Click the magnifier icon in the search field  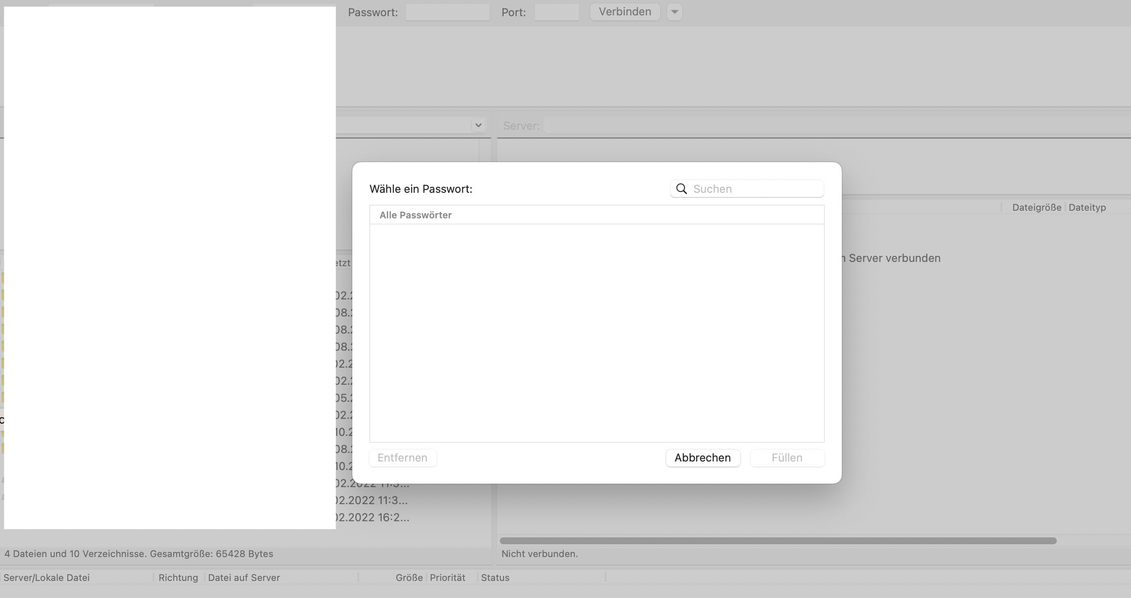click(x=681, y=189)
